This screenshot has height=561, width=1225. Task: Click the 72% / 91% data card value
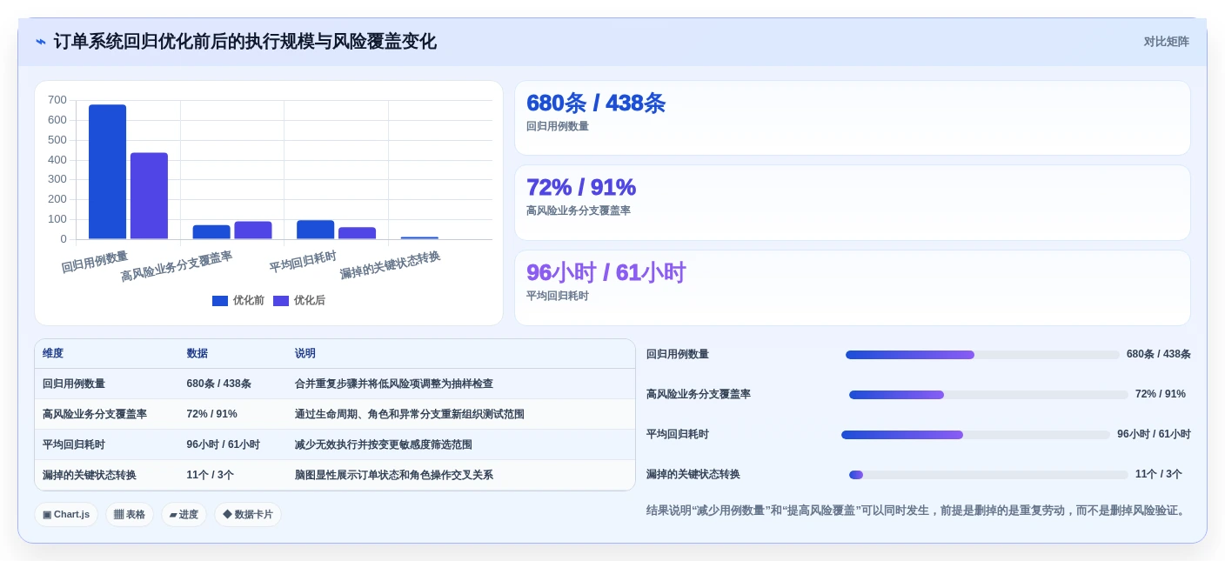581,187
